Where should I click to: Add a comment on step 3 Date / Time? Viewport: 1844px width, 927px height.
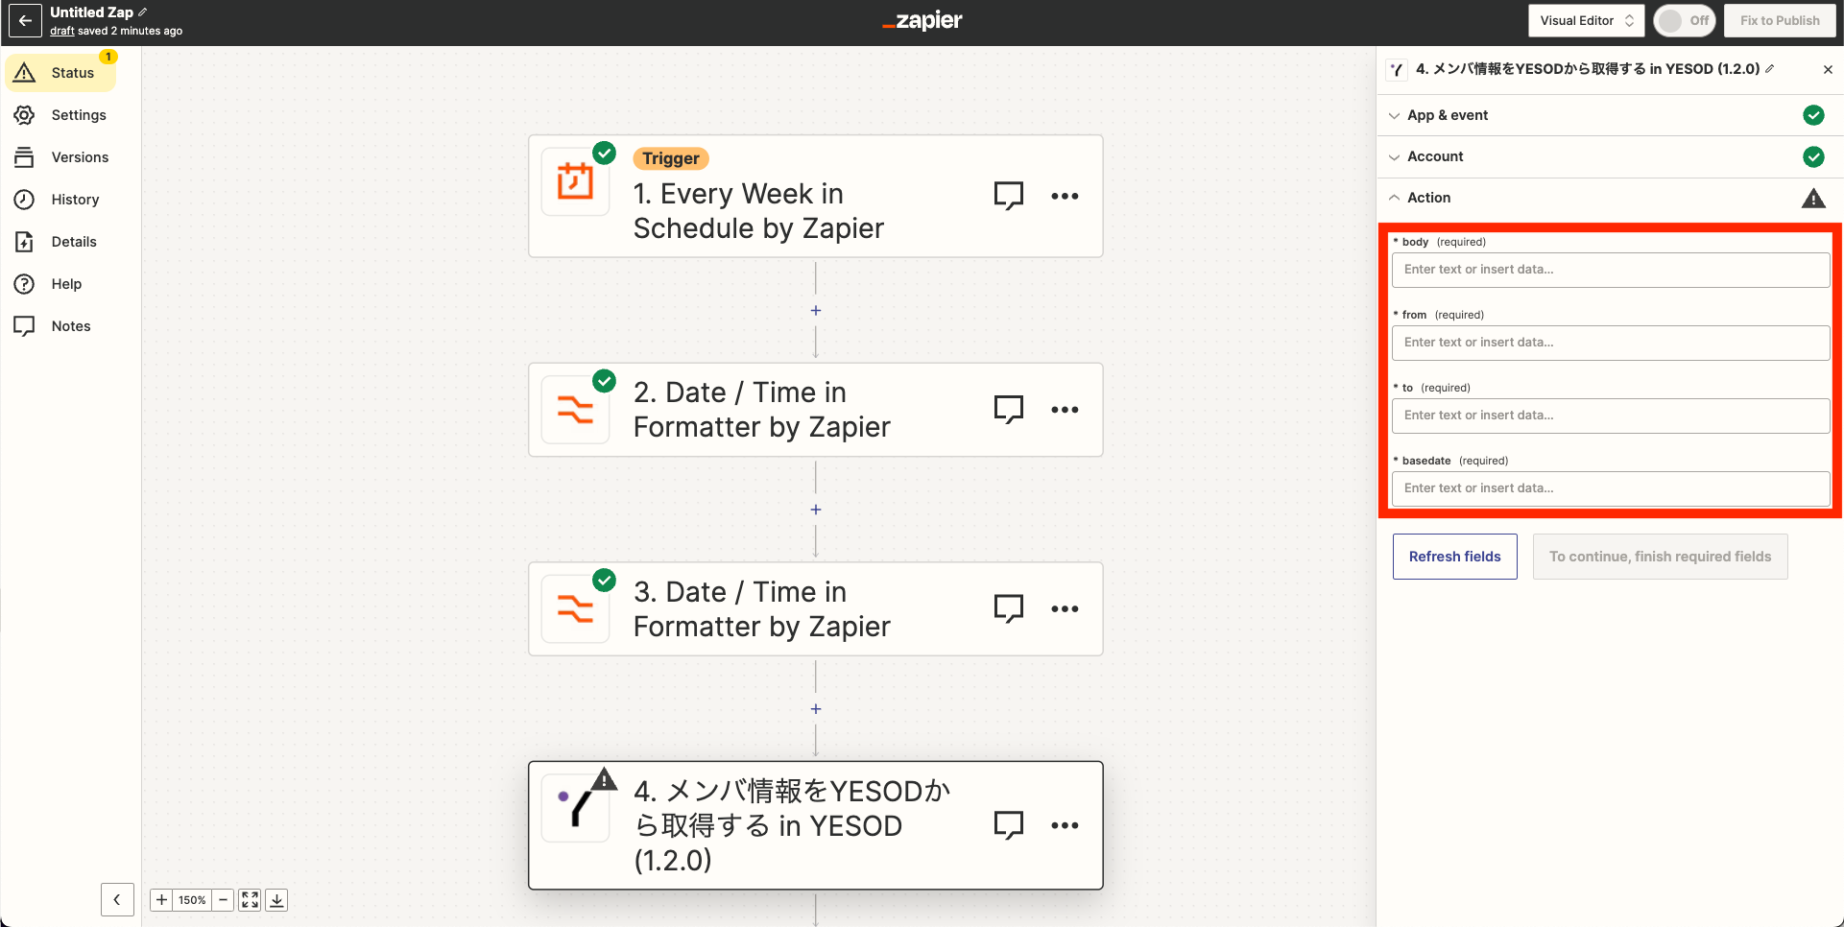click(x=1009, y=609)
